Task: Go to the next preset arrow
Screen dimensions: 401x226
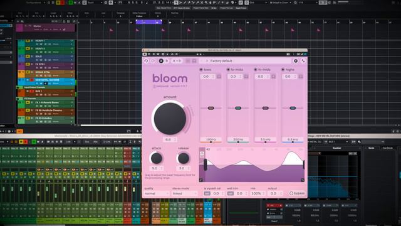Action: click(207, 61)
